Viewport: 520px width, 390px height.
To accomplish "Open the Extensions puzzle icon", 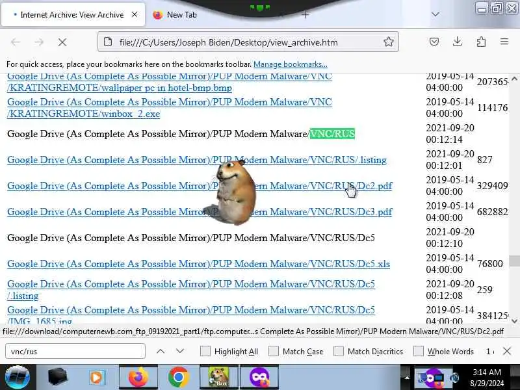I will pos(481,42).
